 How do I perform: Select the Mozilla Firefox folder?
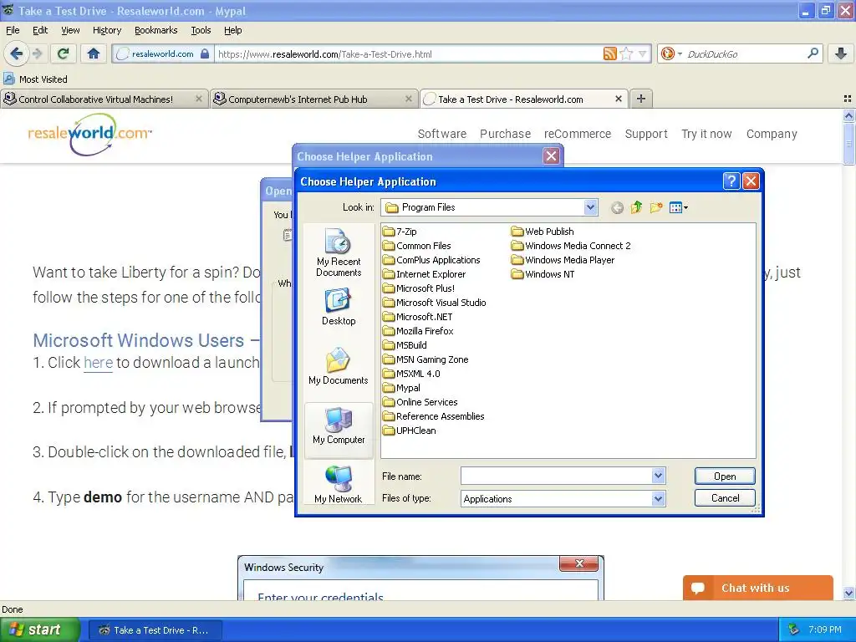[418, 331]
